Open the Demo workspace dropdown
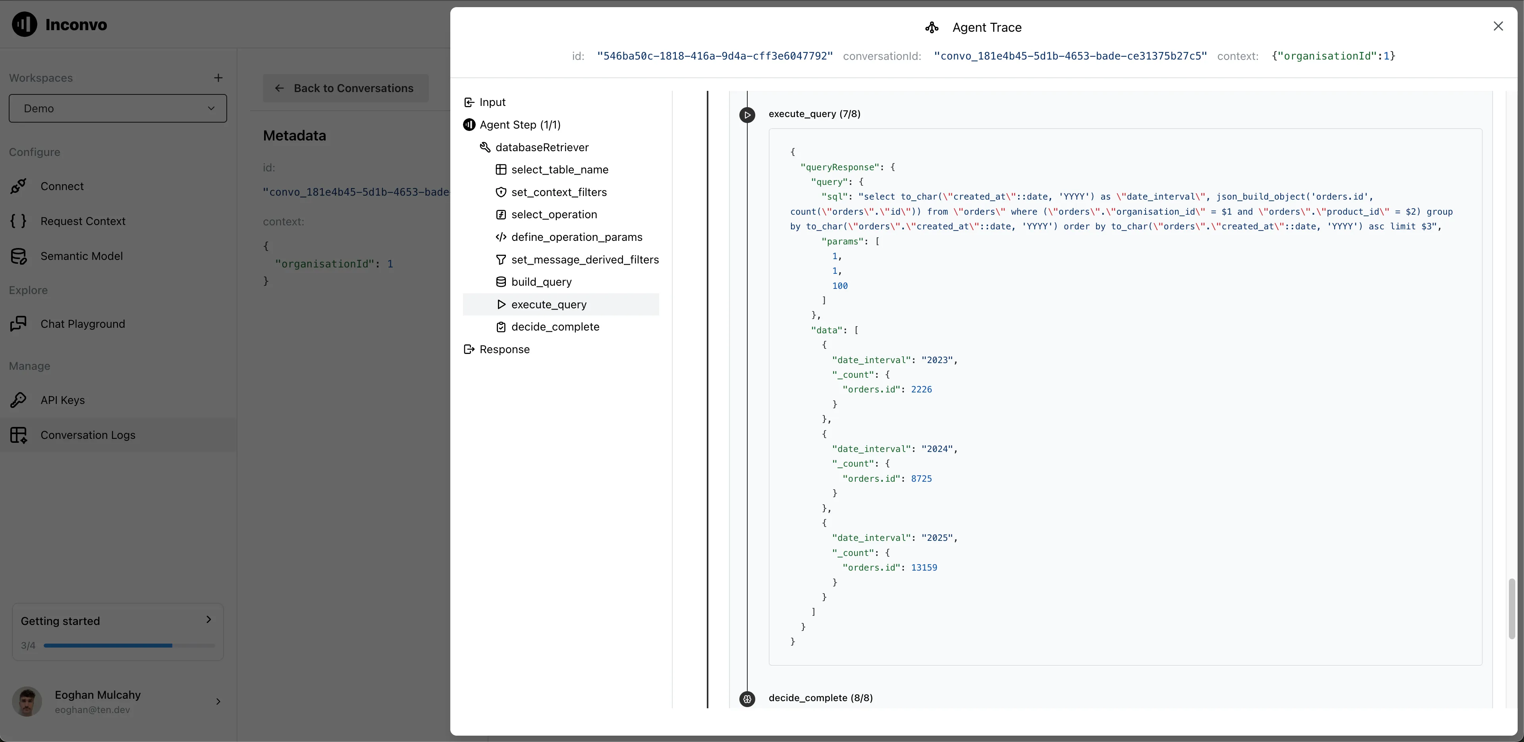1524x742 pixels. (118, 108)
